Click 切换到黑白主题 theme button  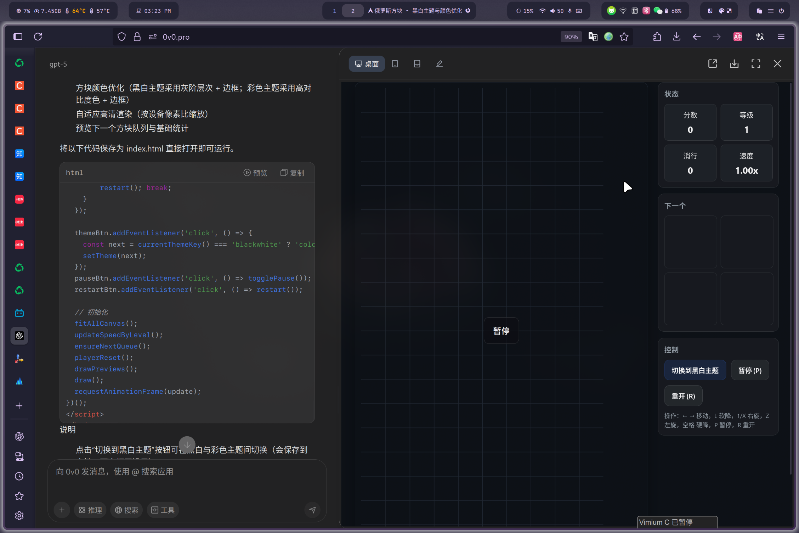pos(695,370)
